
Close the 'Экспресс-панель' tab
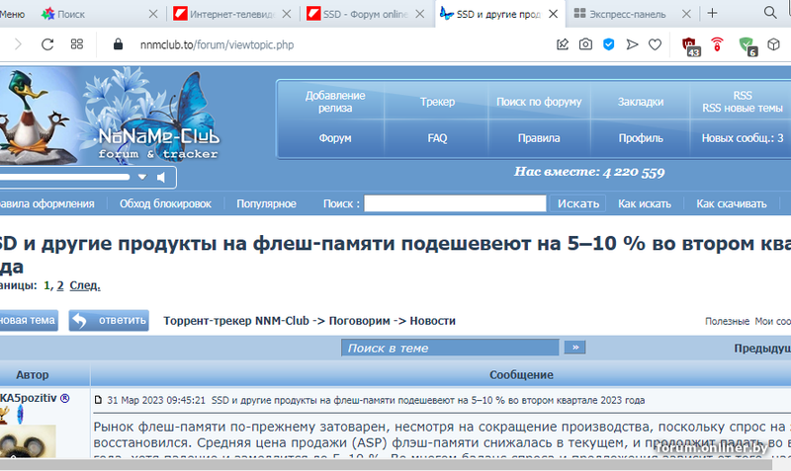pos(686,14)
